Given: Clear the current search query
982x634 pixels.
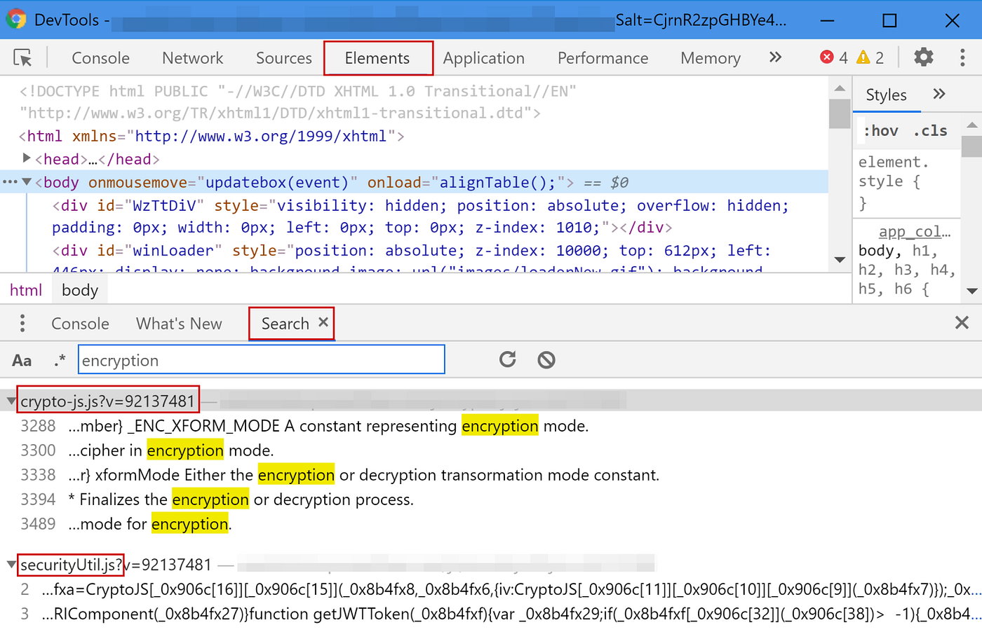Looking at the screenshot, I should coord(546,359).
